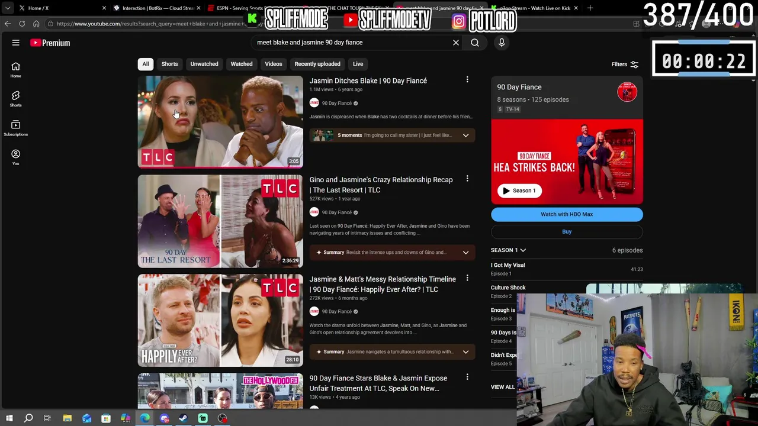
Task: Open File Explorer from the taskbar
Action: [x=68, y=418]
